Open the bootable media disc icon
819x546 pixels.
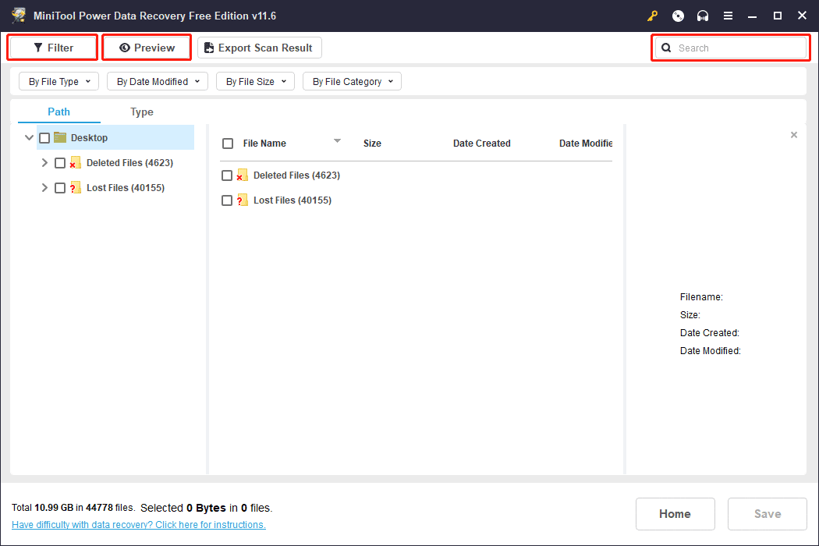[678, 16]
